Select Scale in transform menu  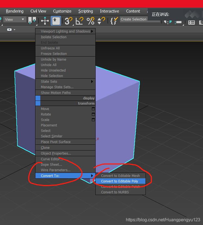click(45, 120)
